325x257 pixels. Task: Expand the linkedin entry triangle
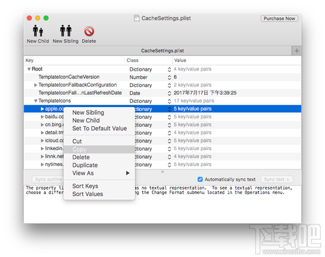coord(42,149)
